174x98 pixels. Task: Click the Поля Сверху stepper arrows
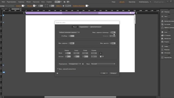point(66,53)
